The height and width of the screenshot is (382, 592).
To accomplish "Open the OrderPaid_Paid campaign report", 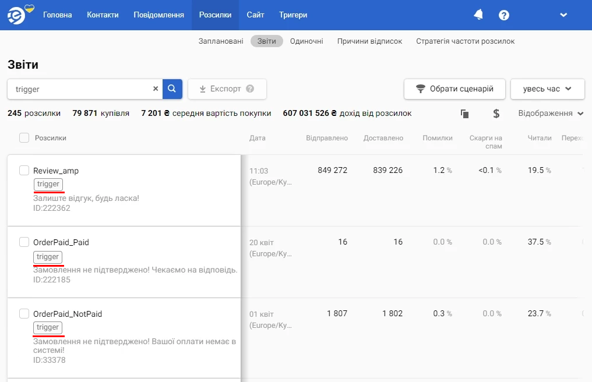I will [x=61, y=242].
